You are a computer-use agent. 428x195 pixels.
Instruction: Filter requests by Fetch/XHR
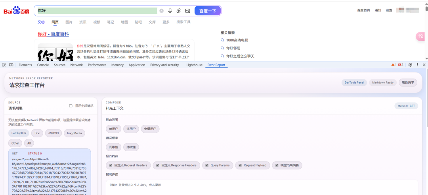(x=19, y=133)
